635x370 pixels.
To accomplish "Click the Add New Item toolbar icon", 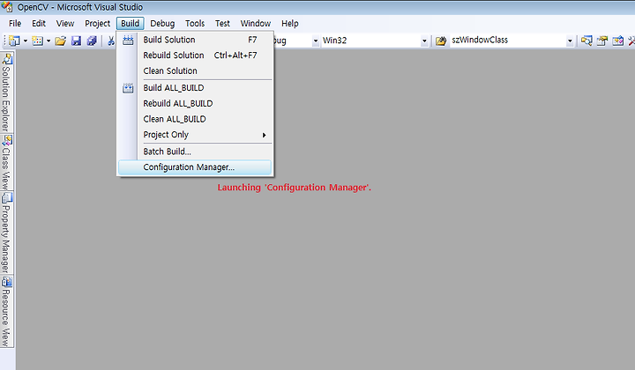I will [x=37, y=41].
